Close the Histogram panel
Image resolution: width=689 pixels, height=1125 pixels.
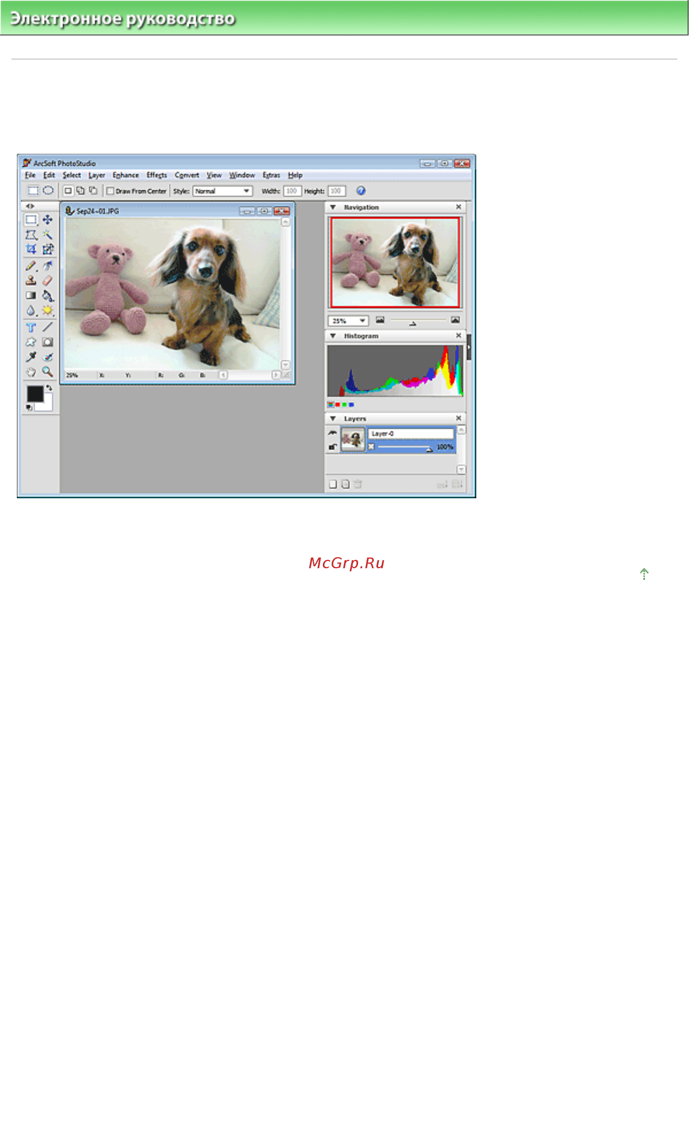click(x=458, y=336)
